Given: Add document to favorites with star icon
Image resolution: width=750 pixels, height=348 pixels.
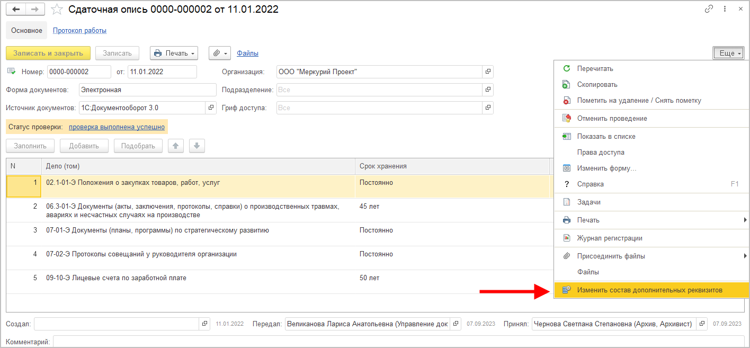Looking at the screenshot, I should (57, 10).
